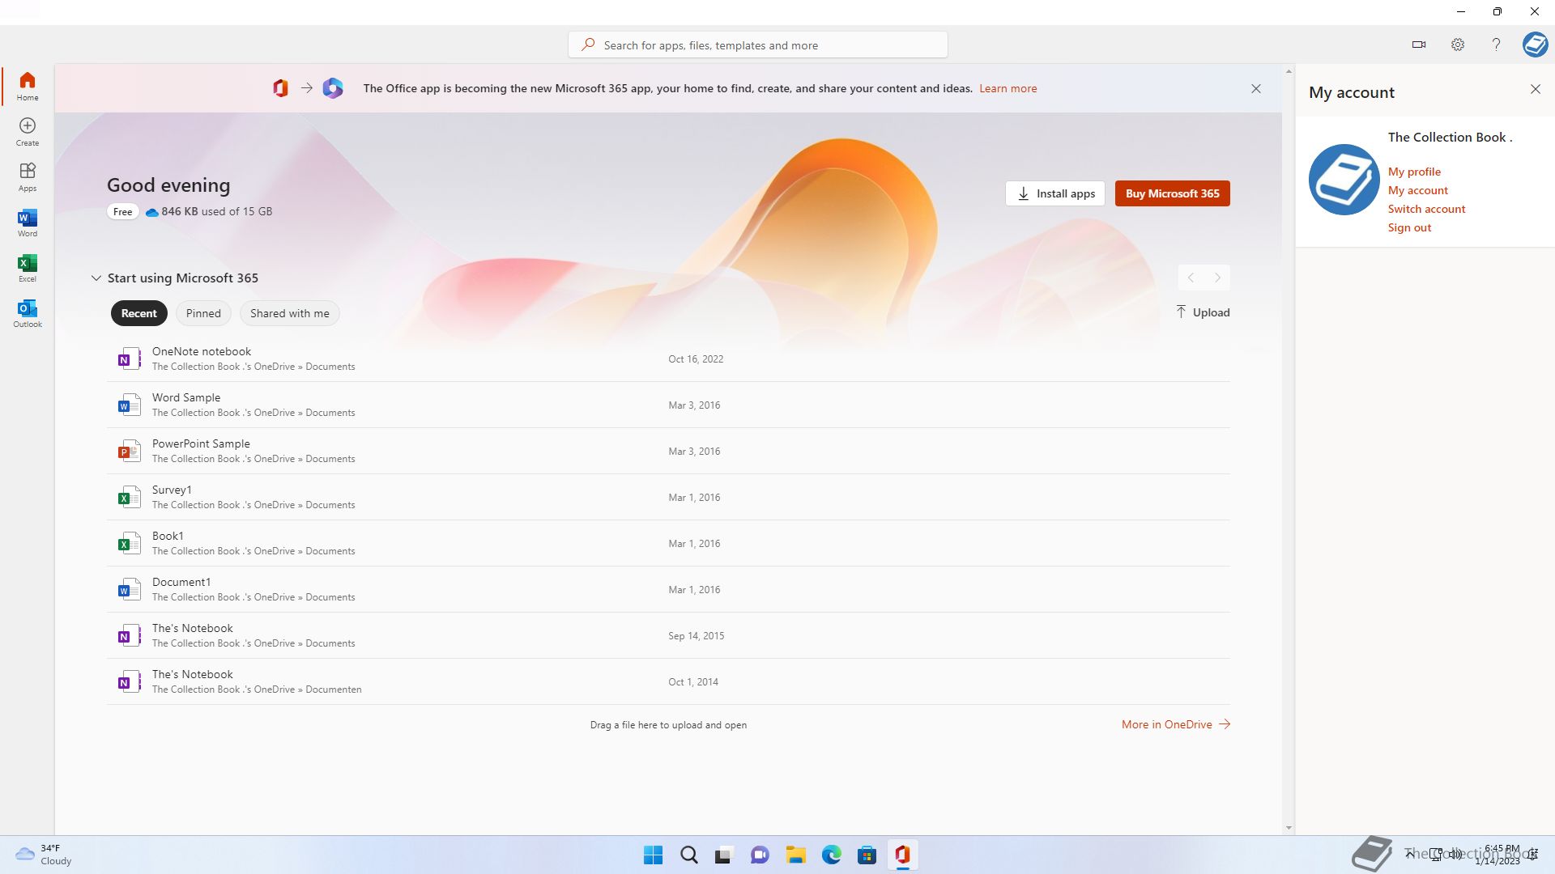Click Switch account link

point(1426,209)
